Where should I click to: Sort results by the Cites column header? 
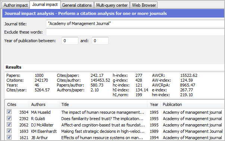coord(17,104)
